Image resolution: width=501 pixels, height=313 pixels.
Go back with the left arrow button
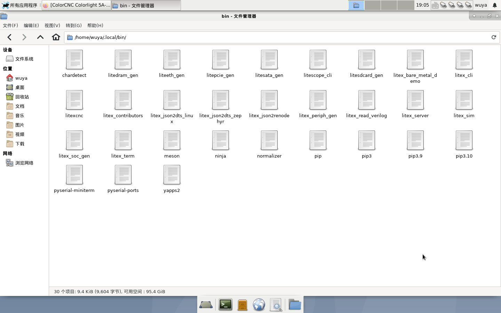click(x=10, y=37)
